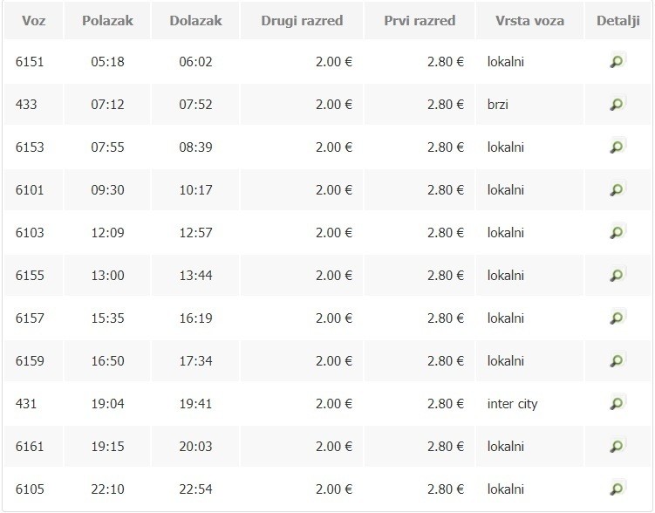Select the Prvi razred column header
Viewport: 655px width, 513px height.
[420, 20]
